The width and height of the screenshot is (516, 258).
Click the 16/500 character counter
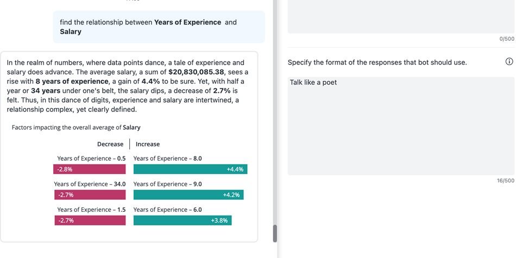[x=505, y=181]
